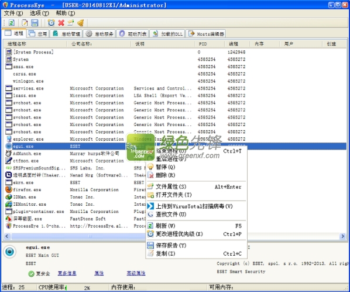Select the csrss.exe process row
The image size is (350, 292).
click(x=175, y=74)
